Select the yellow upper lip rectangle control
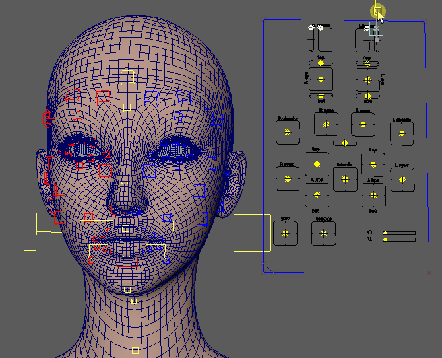This screenshot has width=442, height=358. click(127, 225)
